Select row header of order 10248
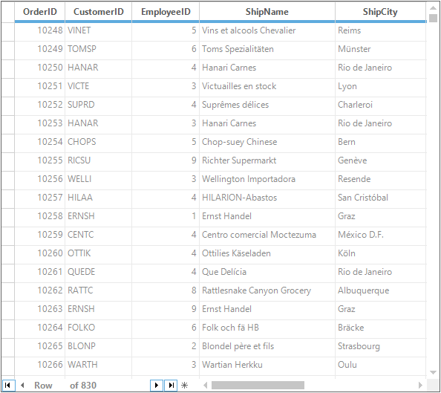This screenshot has height=393, width=441. (x=8, y=30)
